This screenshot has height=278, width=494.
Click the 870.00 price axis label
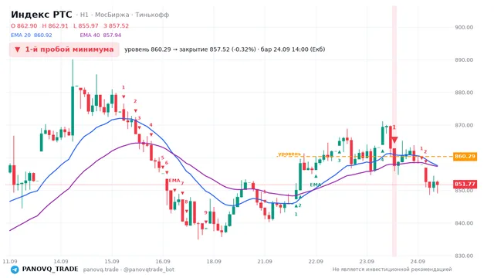click(464, 125)
